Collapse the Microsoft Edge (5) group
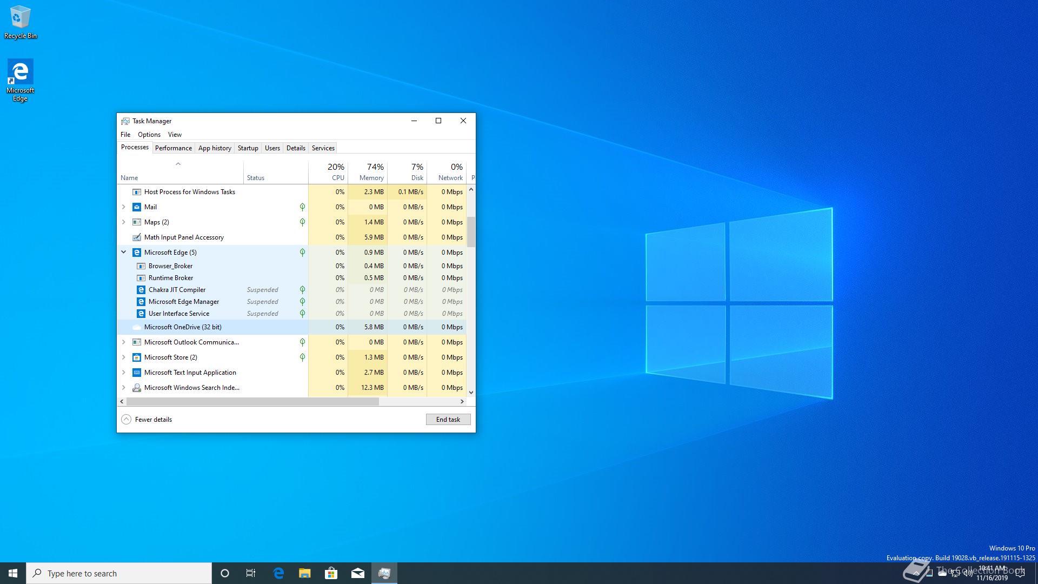 (123, 252)
